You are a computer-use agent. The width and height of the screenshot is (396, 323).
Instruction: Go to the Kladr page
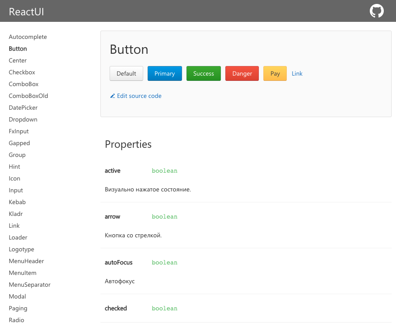[16, 214]
